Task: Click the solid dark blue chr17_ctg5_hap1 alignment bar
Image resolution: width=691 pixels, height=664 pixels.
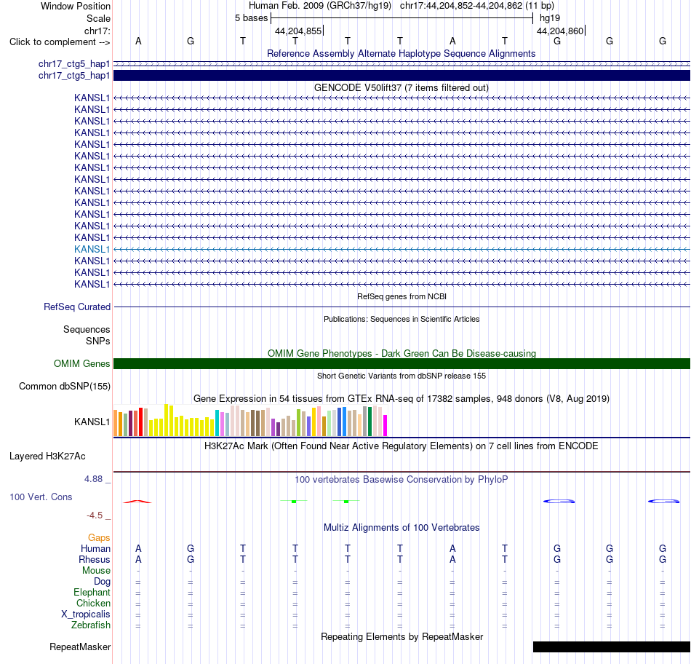Action: point(402,76)
